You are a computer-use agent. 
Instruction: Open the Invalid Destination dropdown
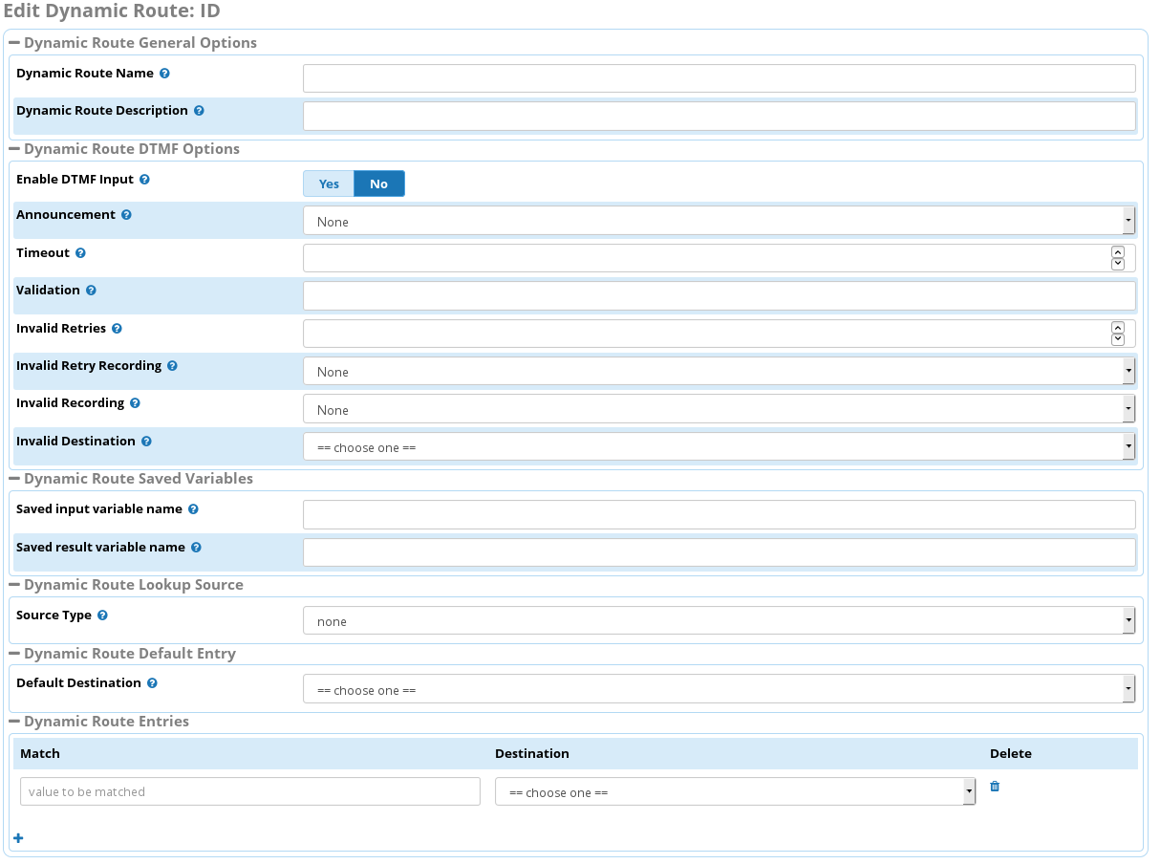719,447
